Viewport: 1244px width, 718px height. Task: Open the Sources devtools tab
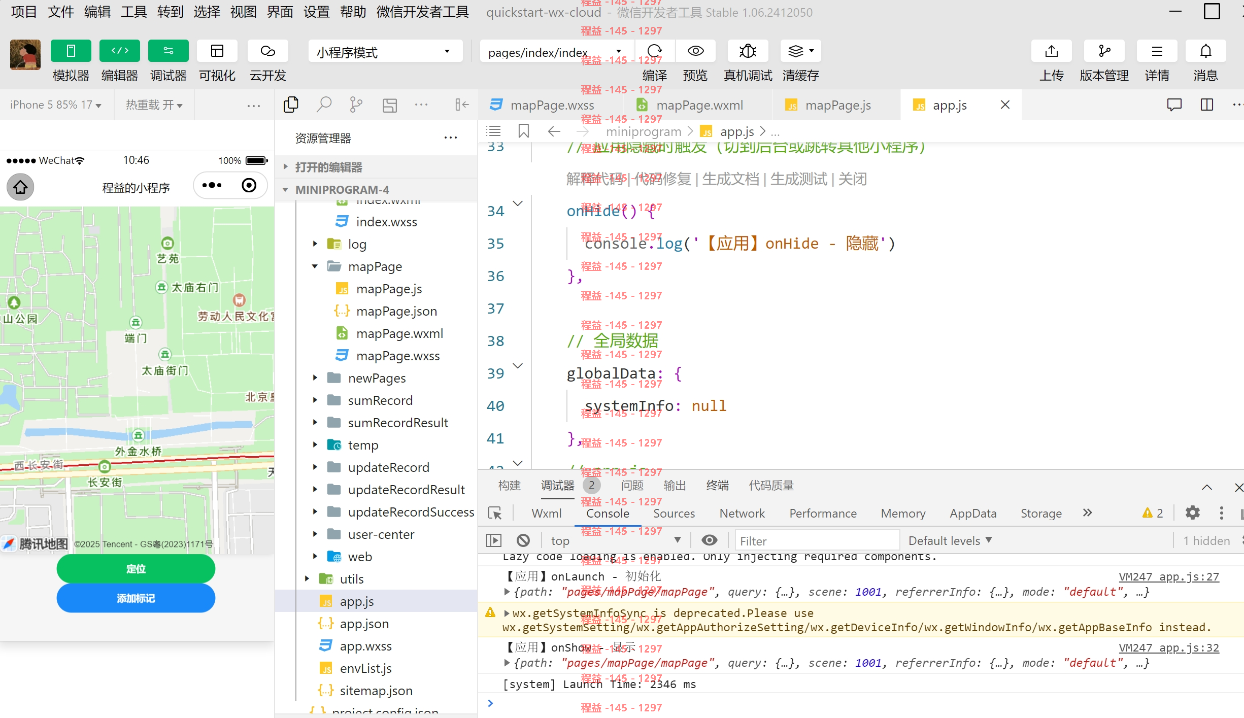coord(674,514)
